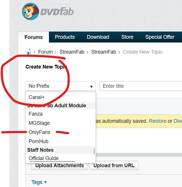Open the No Prefix dropdown arrow

click(x=91, y=86)
